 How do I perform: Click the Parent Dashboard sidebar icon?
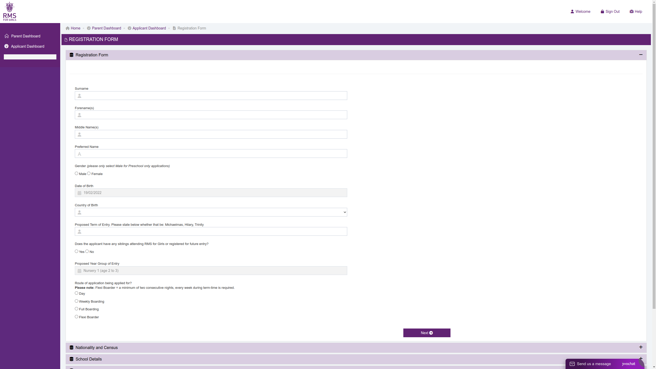[6, 36]
